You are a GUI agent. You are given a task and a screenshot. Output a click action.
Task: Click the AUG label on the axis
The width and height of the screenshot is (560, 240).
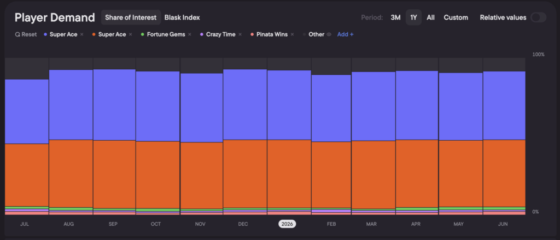[68, 224]
